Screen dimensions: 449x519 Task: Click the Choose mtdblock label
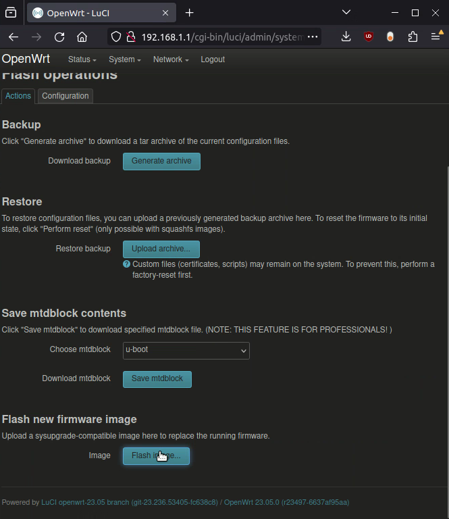click(x=80, y=349)
